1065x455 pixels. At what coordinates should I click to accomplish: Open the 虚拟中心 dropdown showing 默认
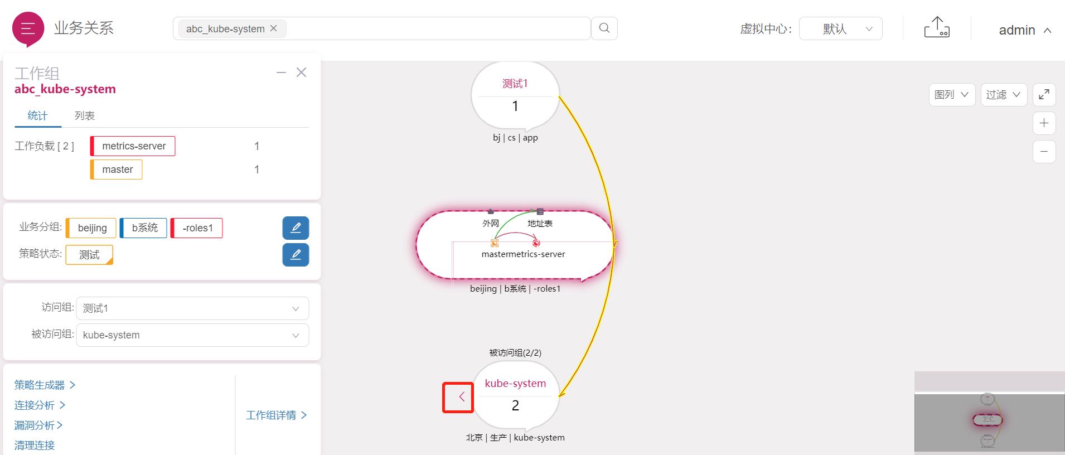[x=841, y=29]
